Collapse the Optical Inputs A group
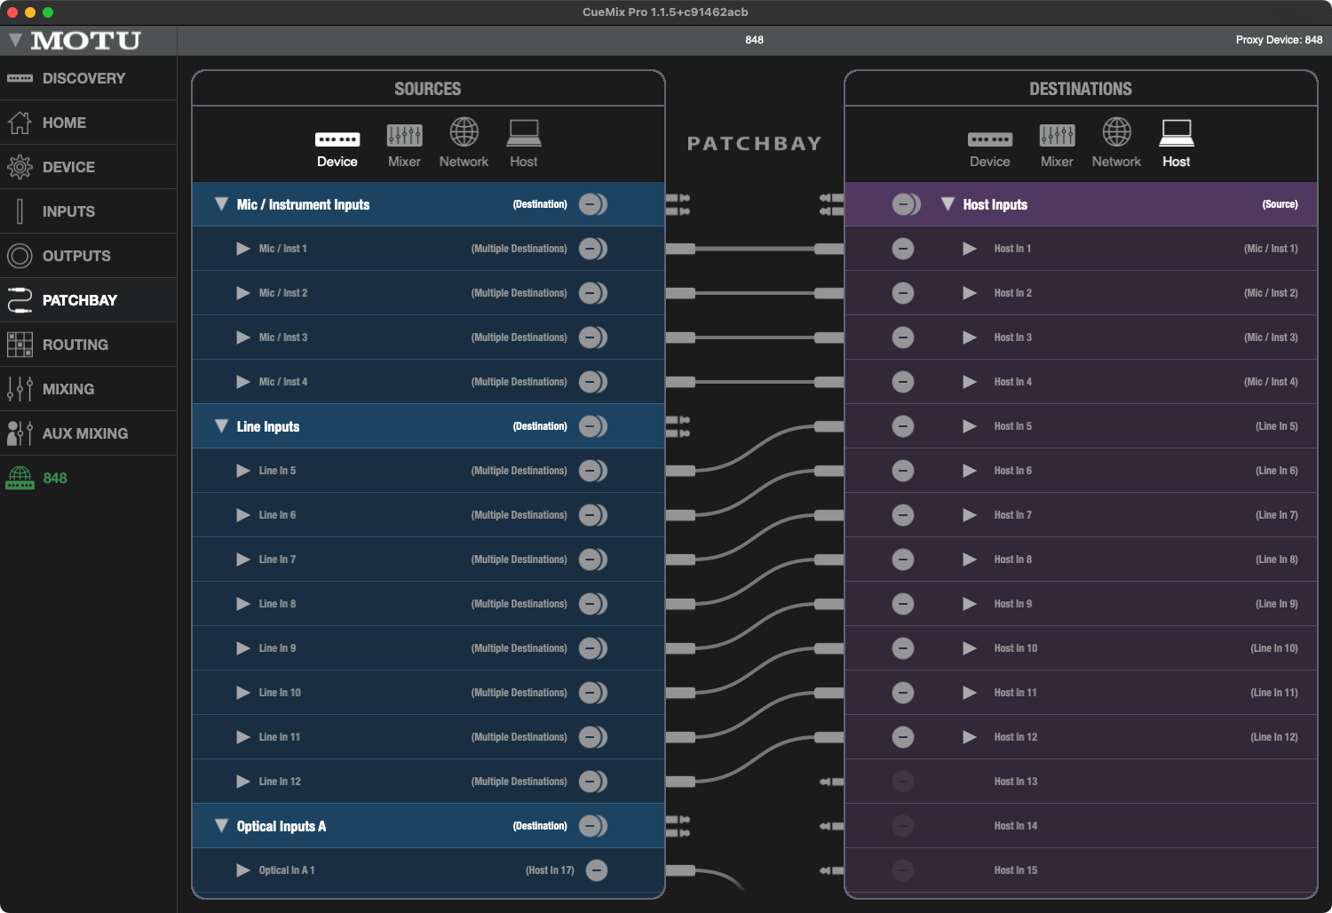The image size is (1332, 913). click(x=222, y=826)
